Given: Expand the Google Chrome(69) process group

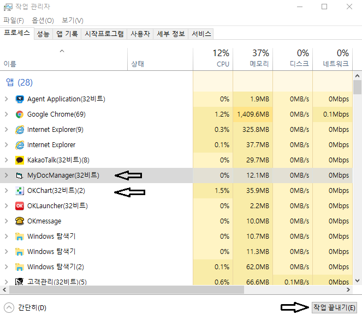Looking at the screenshot, I should pos(7,114).
